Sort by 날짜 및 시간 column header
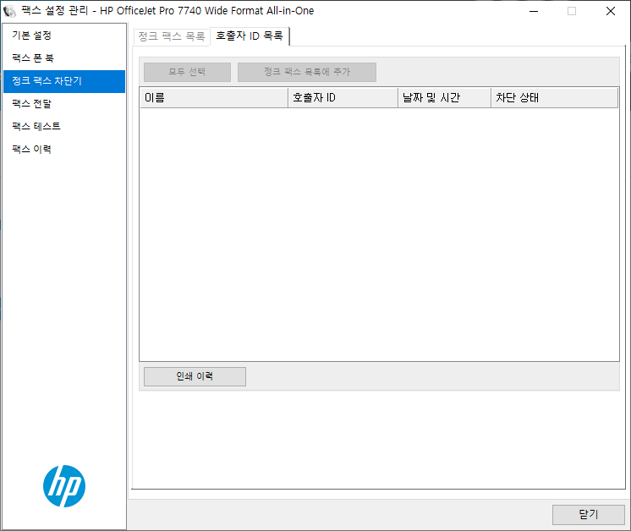 (444, 98)
